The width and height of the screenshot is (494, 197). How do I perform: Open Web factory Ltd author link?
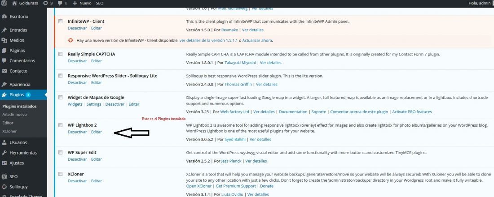click(x=235, y=111)
